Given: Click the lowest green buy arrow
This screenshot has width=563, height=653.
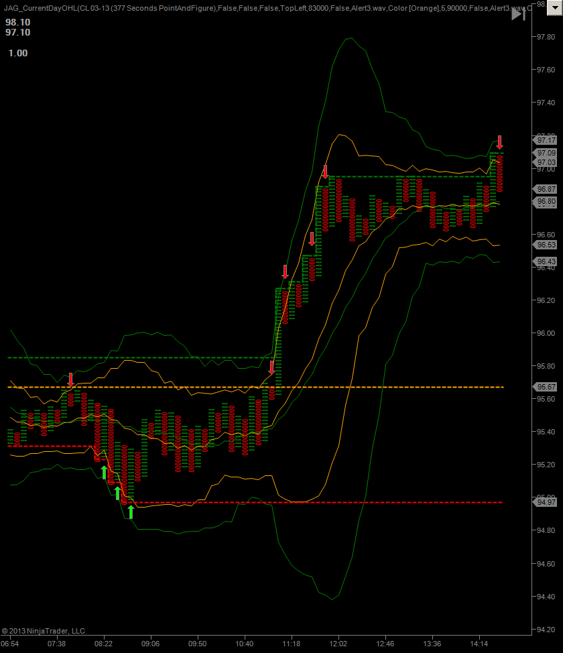Looking at the screenshot, I should 131,512.
